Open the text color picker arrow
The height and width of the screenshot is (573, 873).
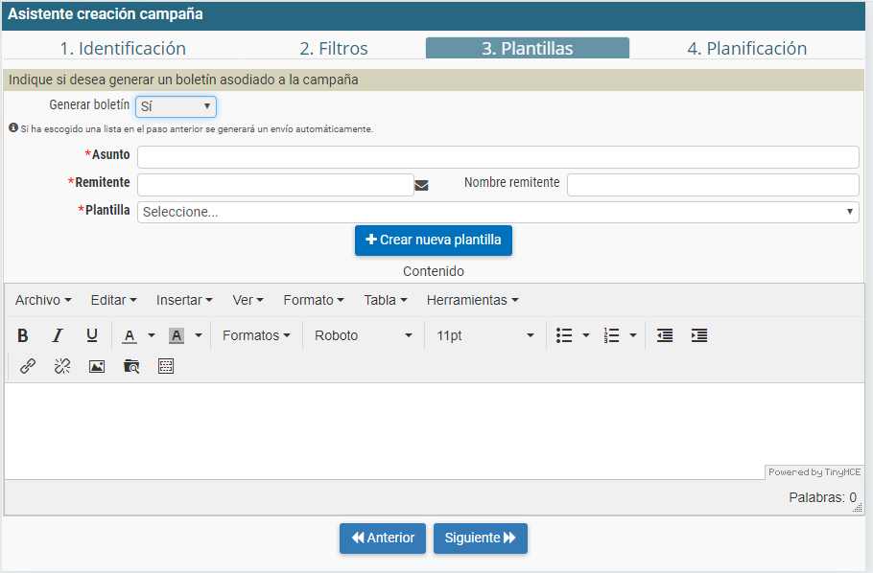click(151, 335)
